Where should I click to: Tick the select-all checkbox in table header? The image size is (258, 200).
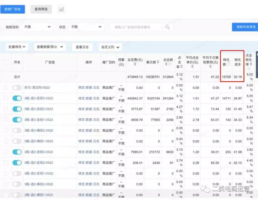[x=6, y=62]
